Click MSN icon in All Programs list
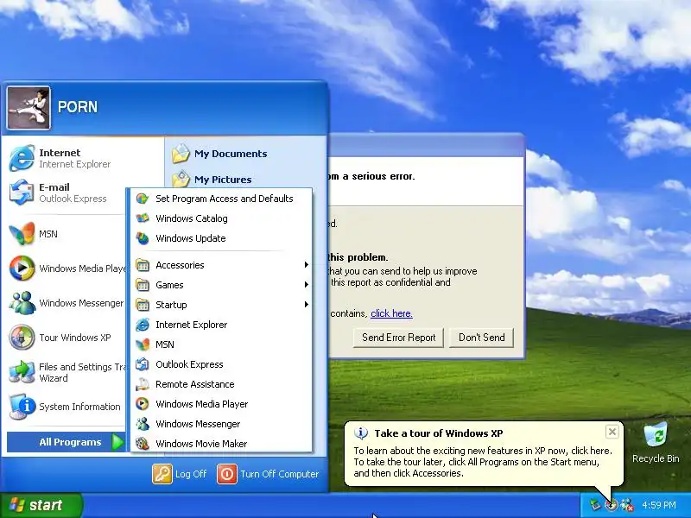 coord(142,344)
